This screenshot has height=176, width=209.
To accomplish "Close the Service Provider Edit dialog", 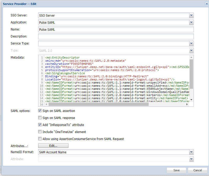I will pos(206,3).
